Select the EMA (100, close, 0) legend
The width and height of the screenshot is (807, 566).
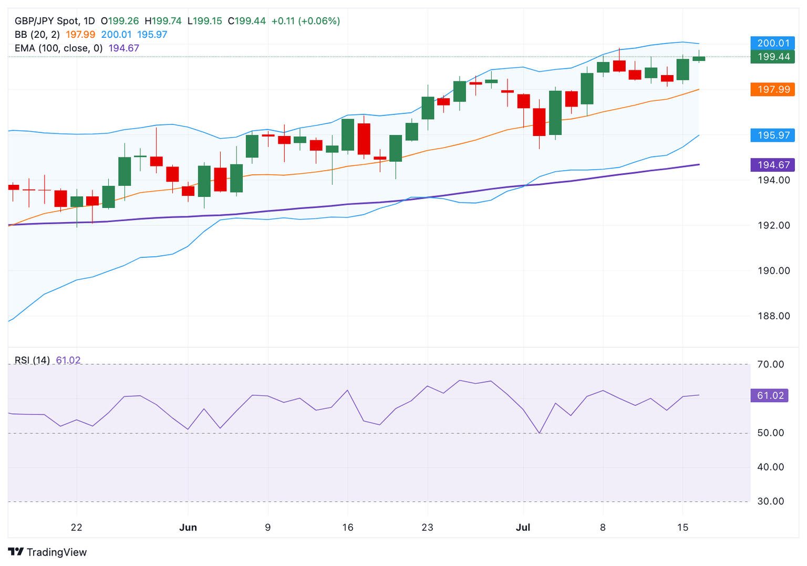coord(59,48)
